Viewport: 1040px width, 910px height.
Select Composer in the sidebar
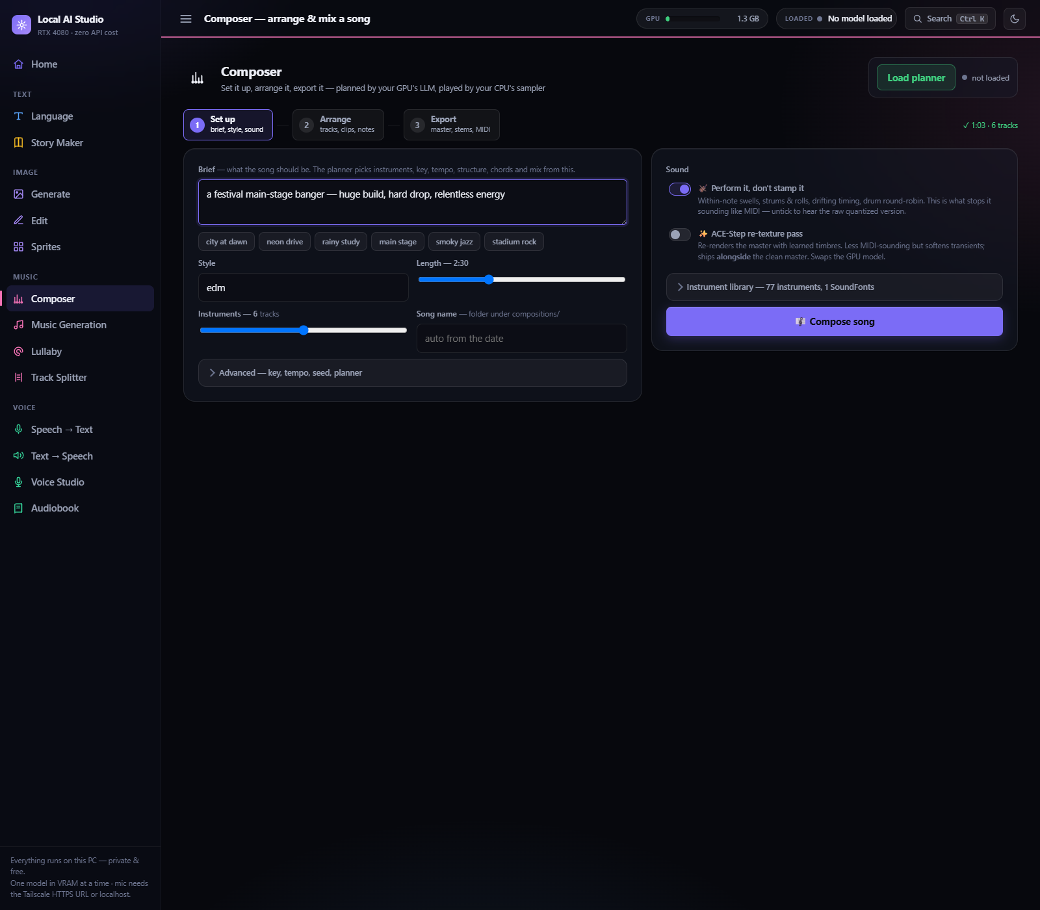(x=80, y=299)
